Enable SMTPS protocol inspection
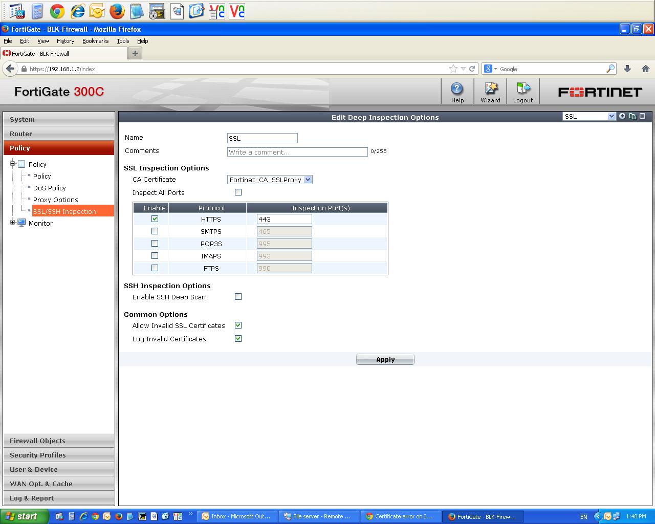The image size is (655, 524). [155, 231]
